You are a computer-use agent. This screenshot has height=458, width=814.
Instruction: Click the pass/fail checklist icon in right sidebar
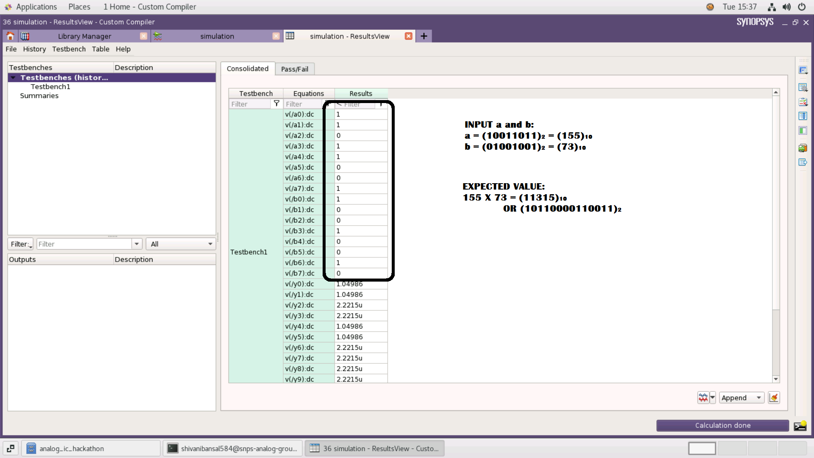pos(803,101)
